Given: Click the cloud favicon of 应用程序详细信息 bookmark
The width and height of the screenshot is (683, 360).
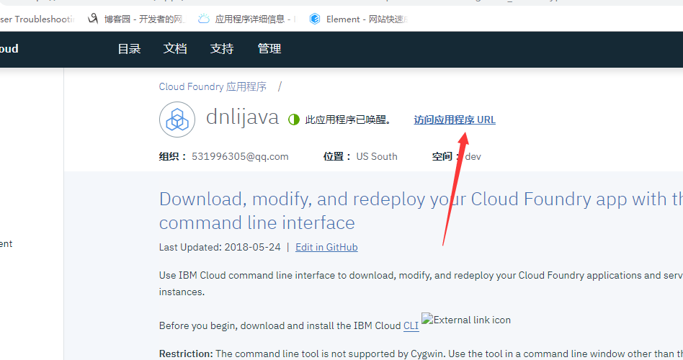Looking at the screenshot, I should point(203,19).
